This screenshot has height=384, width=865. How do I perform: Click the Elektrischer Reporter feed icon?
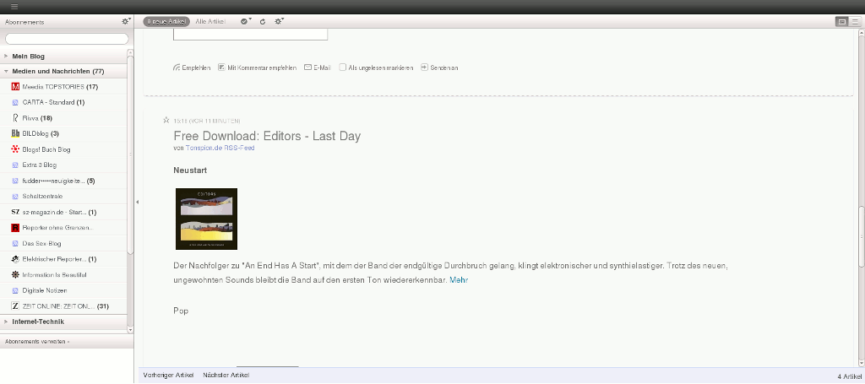tap(15, 259)
